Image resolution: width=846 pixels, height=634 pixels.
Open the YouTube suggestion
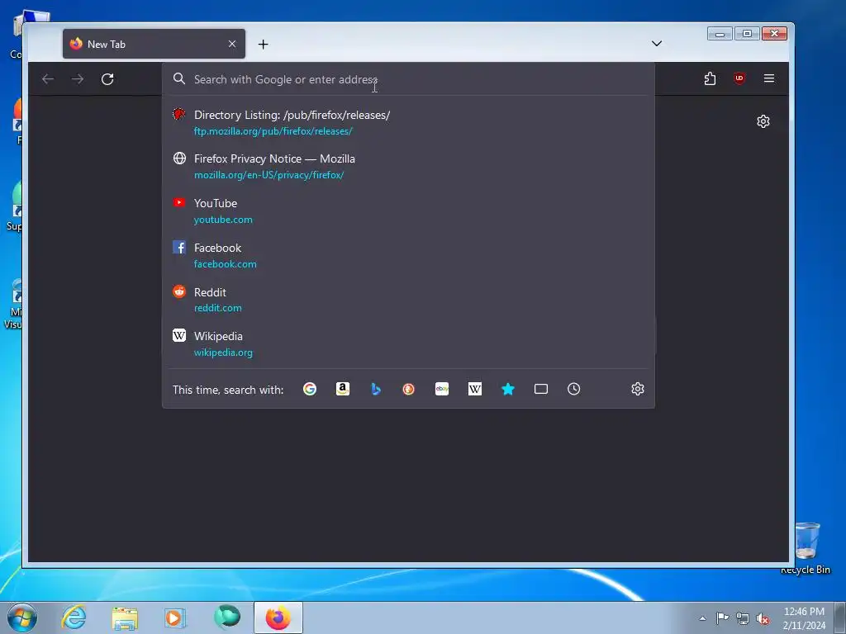tap(408, 211)
